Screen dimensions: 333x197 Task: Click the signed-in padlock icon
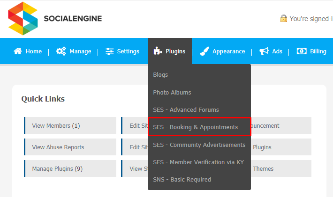pyautogui.click(x=283, y=18)
